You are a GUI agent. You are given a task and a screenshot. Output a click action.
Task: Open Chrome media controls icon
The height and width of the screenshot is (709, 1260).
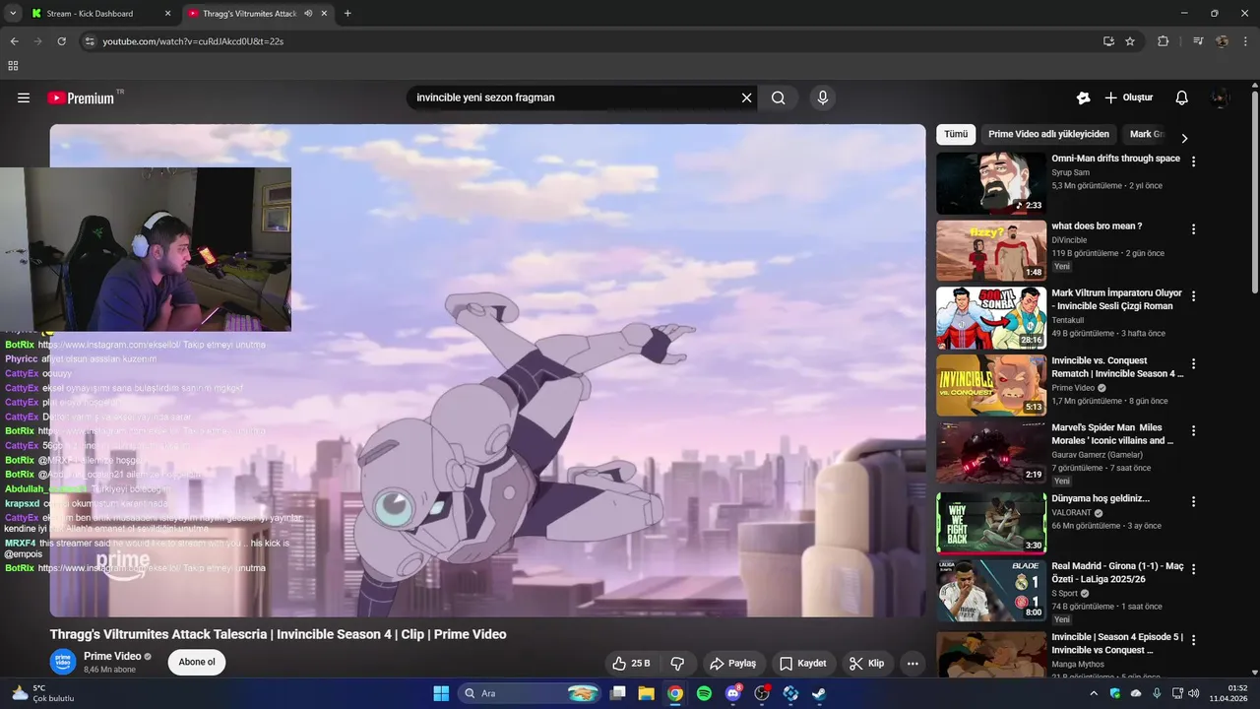[1198, 41]
